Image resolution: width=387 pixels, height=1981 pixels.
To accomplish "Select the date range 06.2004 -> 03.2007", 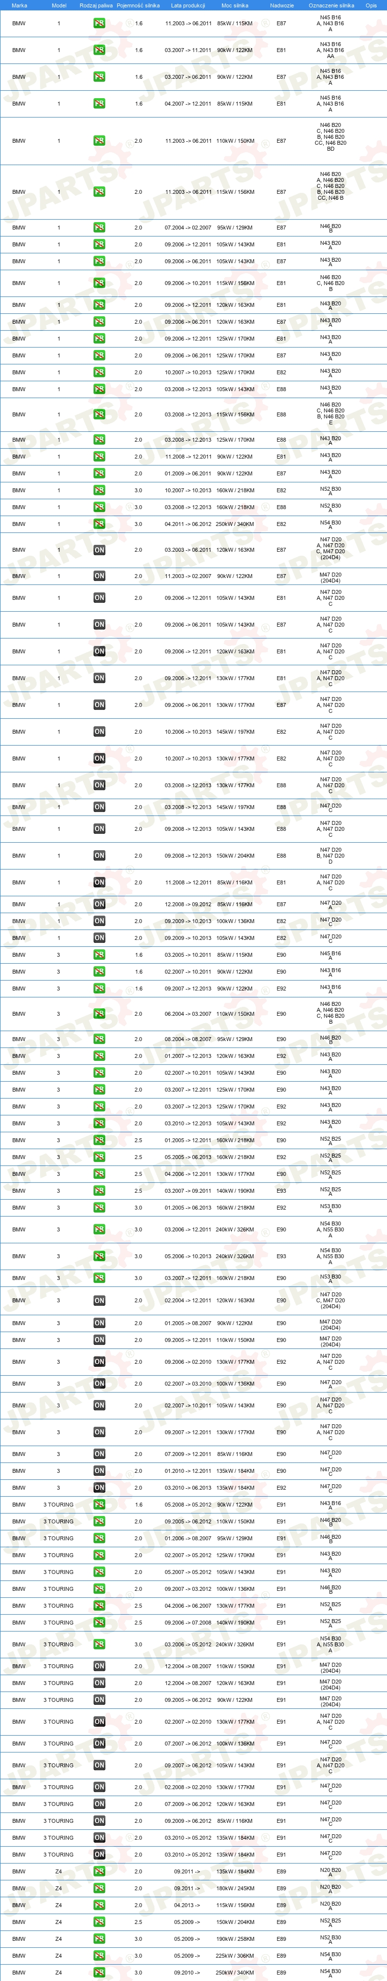I will pos(188,1014).
